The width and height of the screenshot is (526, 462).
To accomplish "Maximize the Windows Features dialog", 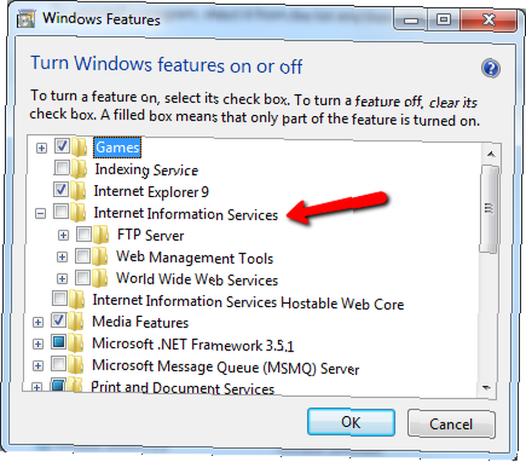I will tap(443, 20).
